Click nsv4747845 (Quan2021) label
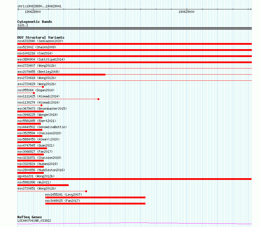 (36, 145)
